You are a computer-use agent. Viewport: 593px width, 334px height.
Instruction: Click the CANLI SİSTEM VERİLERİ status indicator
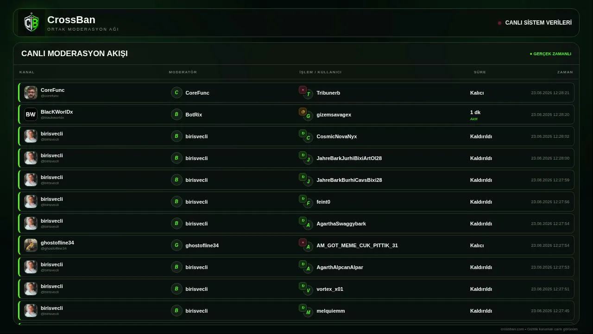click(x=535, y=23)
